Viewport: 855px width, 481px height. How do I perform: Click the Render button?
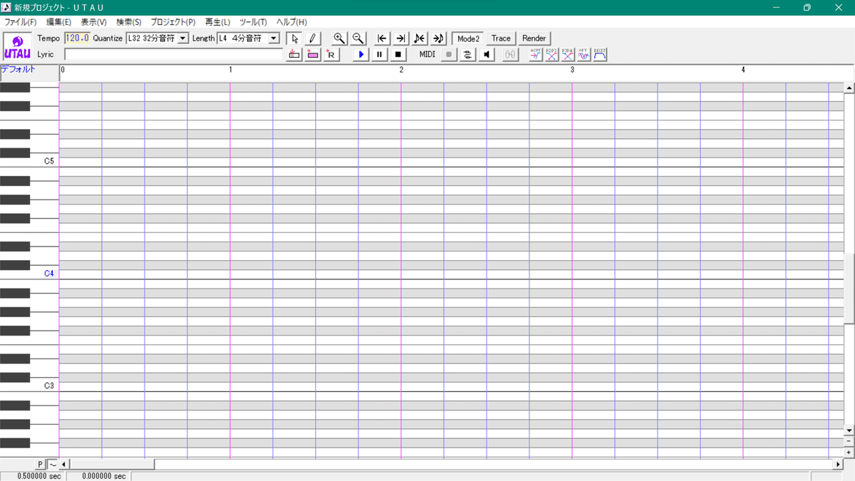click(x=534, y=38)
